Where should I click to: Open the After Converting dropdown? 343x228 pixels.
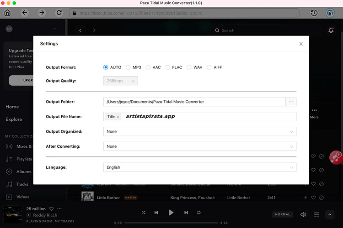(x=200, y=146)
